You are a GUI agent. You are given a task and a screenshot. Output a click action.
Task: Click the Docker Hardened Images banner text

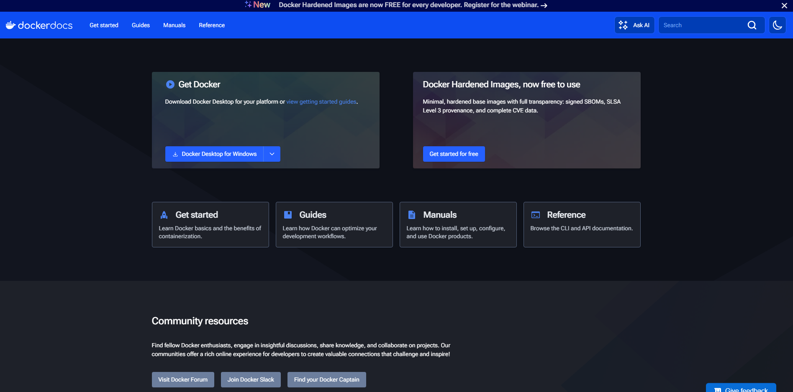click(408, 5)
